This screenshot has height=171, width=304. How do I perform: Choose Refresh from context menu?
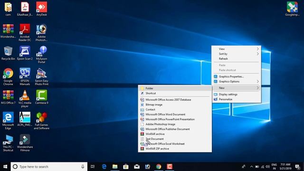pyautogui.click(x=237, y=58)
